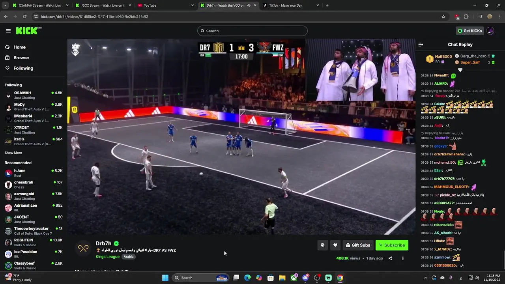Open hJune recommended channel
The width and height of the screenshot is (505, 284).
click(34, 173)
